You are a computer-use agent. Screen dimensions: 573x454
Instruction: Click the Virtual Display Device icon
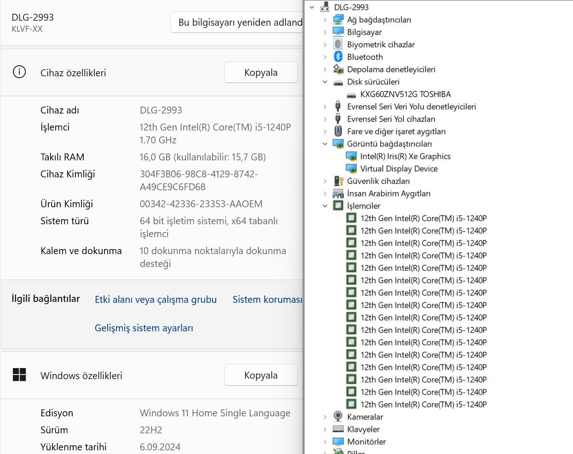click(x=351, y=169)
